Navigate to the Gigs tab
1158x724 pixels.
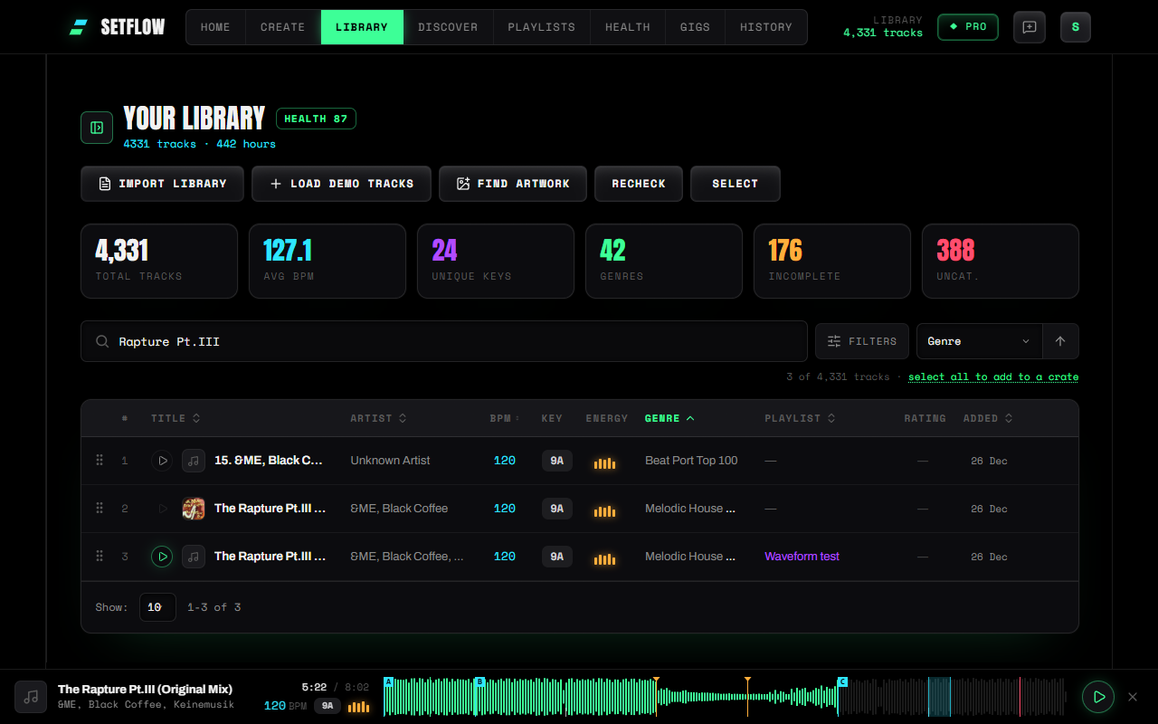pos(695,27)
